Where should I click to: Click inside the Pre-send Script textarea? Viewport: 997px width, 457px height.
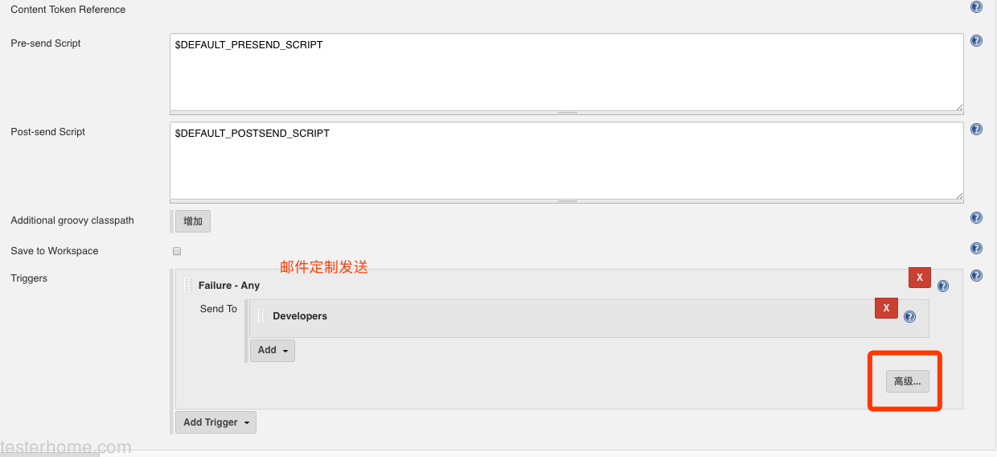pos(567,72)
